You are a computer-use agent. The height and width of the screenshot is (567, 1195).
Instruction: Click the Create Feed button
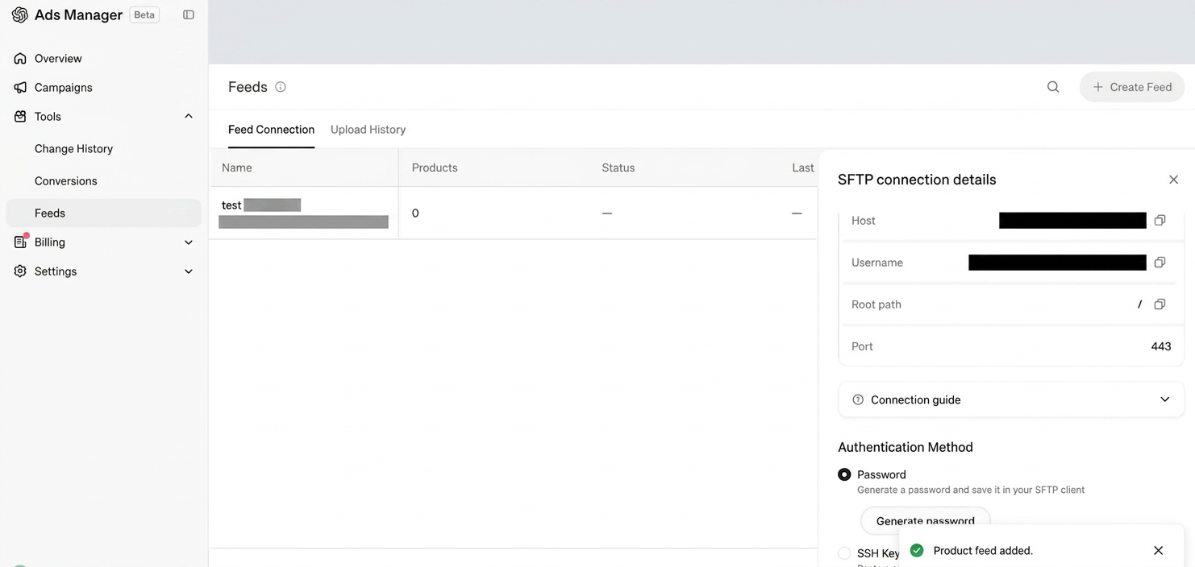pyautogui.click(x=1132, y=87)
